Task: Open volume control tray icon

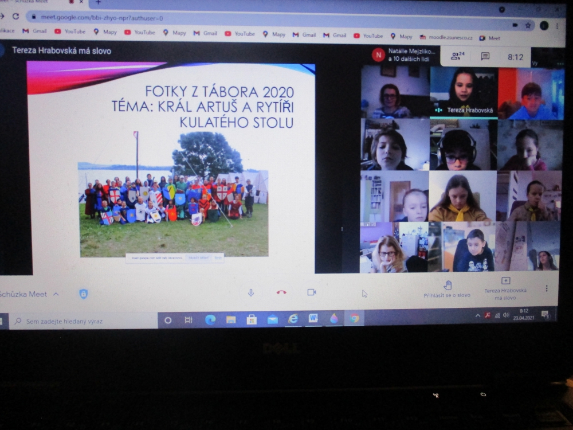Action: point(506,315)
